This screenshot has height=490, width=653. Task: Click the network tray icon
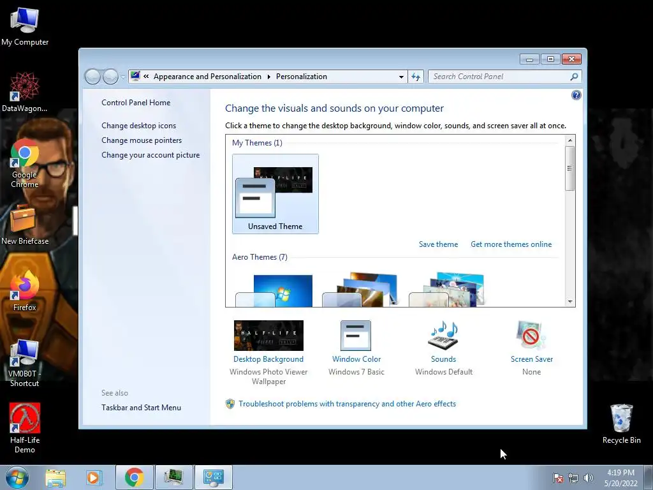coord(573,478)
